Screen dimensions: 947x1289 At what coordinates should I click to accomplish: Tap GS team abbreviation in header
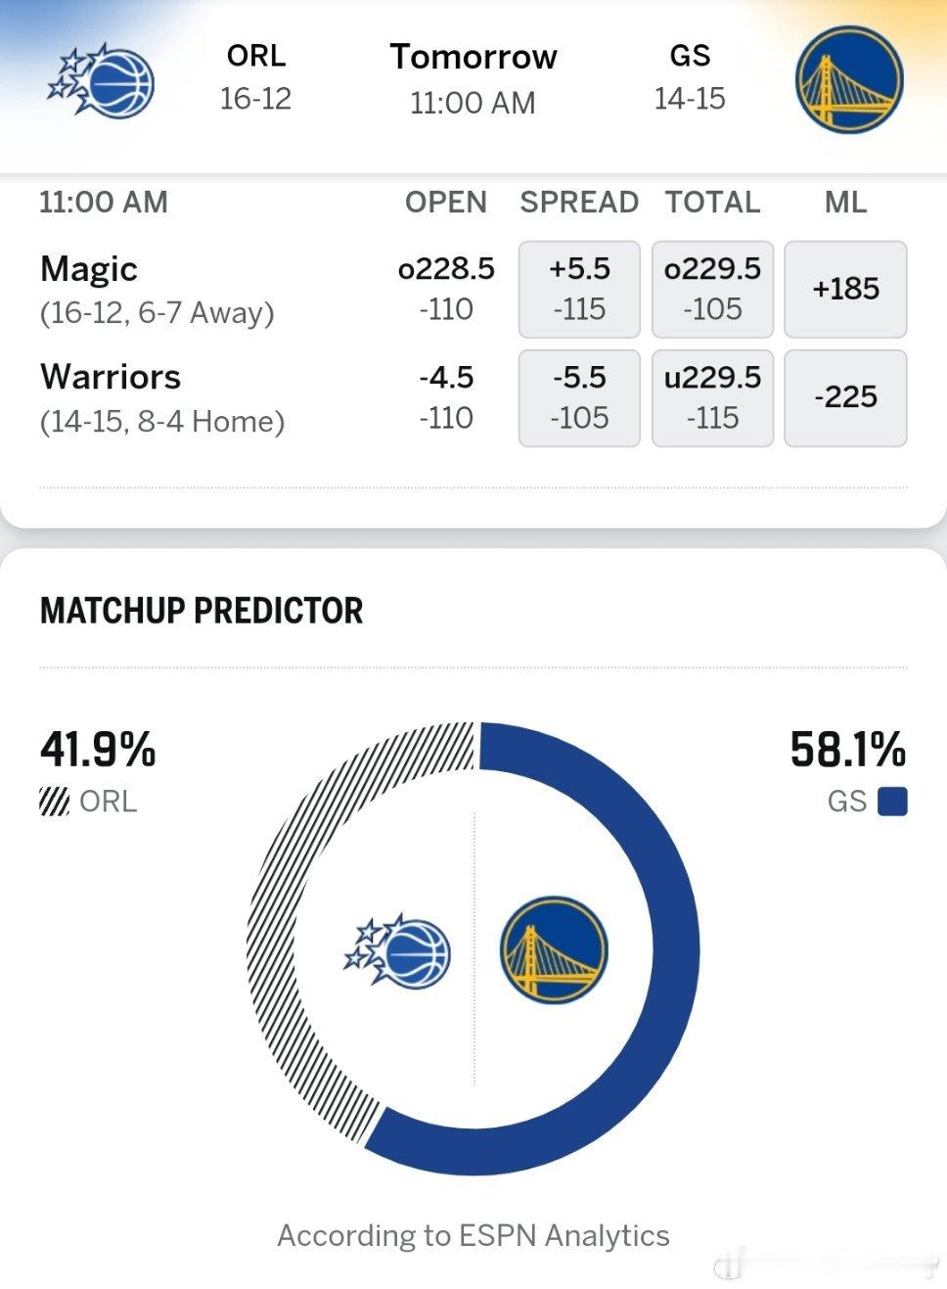click(690, 56)
